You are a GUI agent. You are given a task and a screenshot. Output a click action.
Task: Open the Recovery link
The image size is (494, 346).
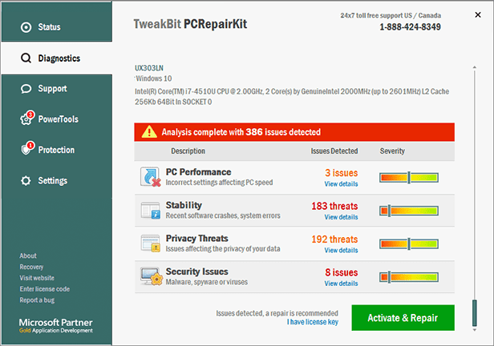[x=31, y=267]
